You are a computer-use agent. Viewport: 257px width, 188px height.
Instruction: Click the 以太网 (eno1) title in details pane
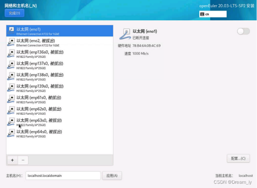pos(145,31)
